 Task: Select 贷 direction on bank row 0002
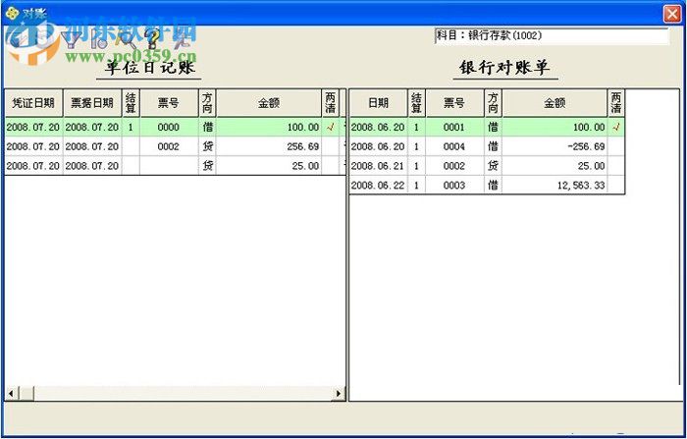click(493, 166)
